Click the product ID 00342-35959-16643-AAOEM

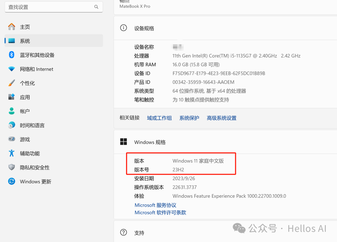[203, 82]
